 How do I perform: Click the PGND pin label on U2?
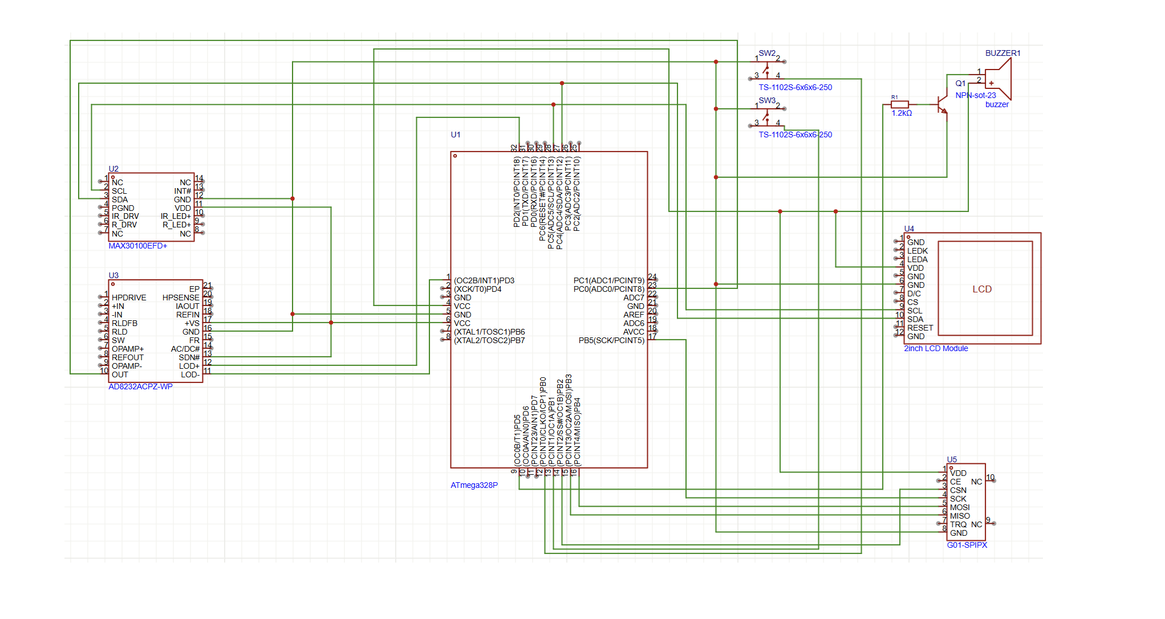click(x=123, y=208)
